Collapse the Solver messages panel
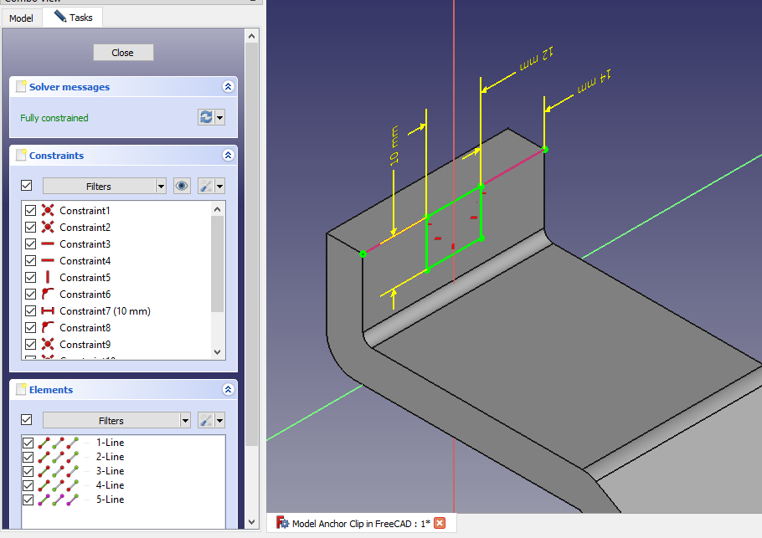The height and width of the screenshot is (538, 762). (228, 87)
